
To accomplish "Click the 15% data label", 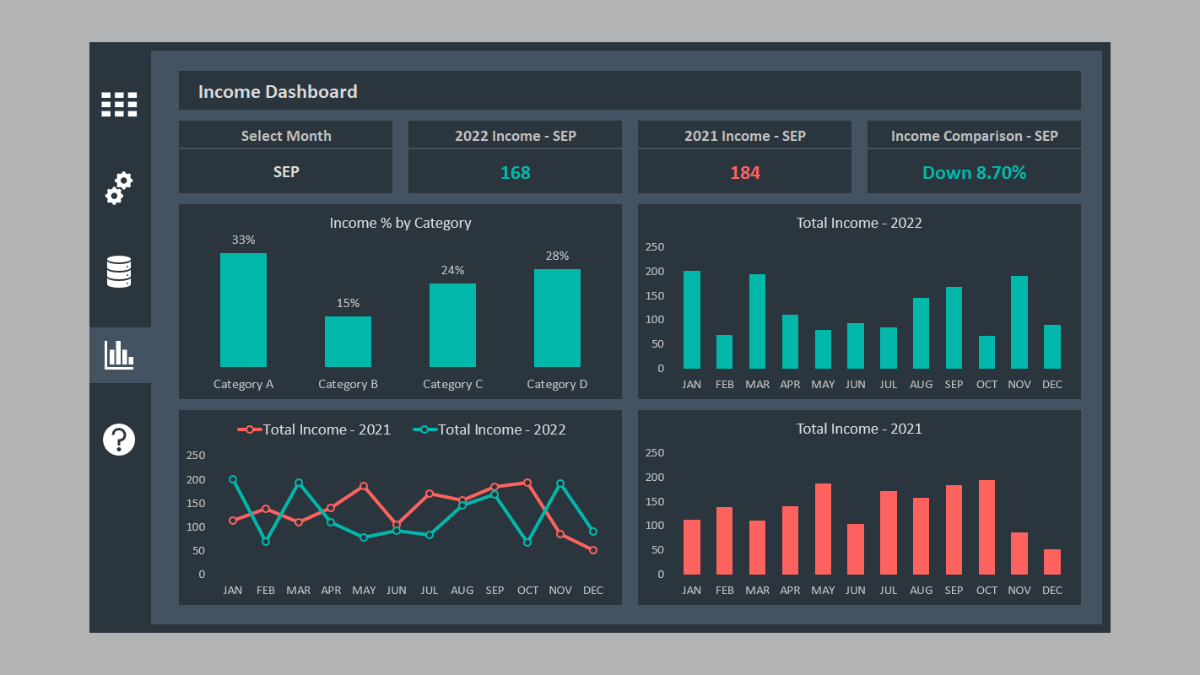I will 348,303.
